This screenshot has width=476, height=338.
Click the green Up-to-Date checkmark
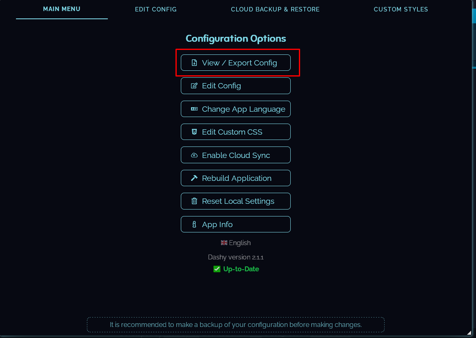[x=216, y=269]
